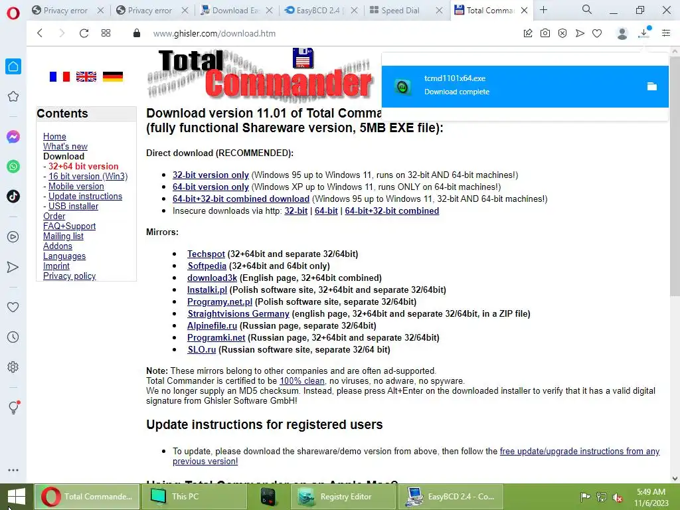680x510 pixels.
Task: Open the Home contents link
Action: [54, 136]
